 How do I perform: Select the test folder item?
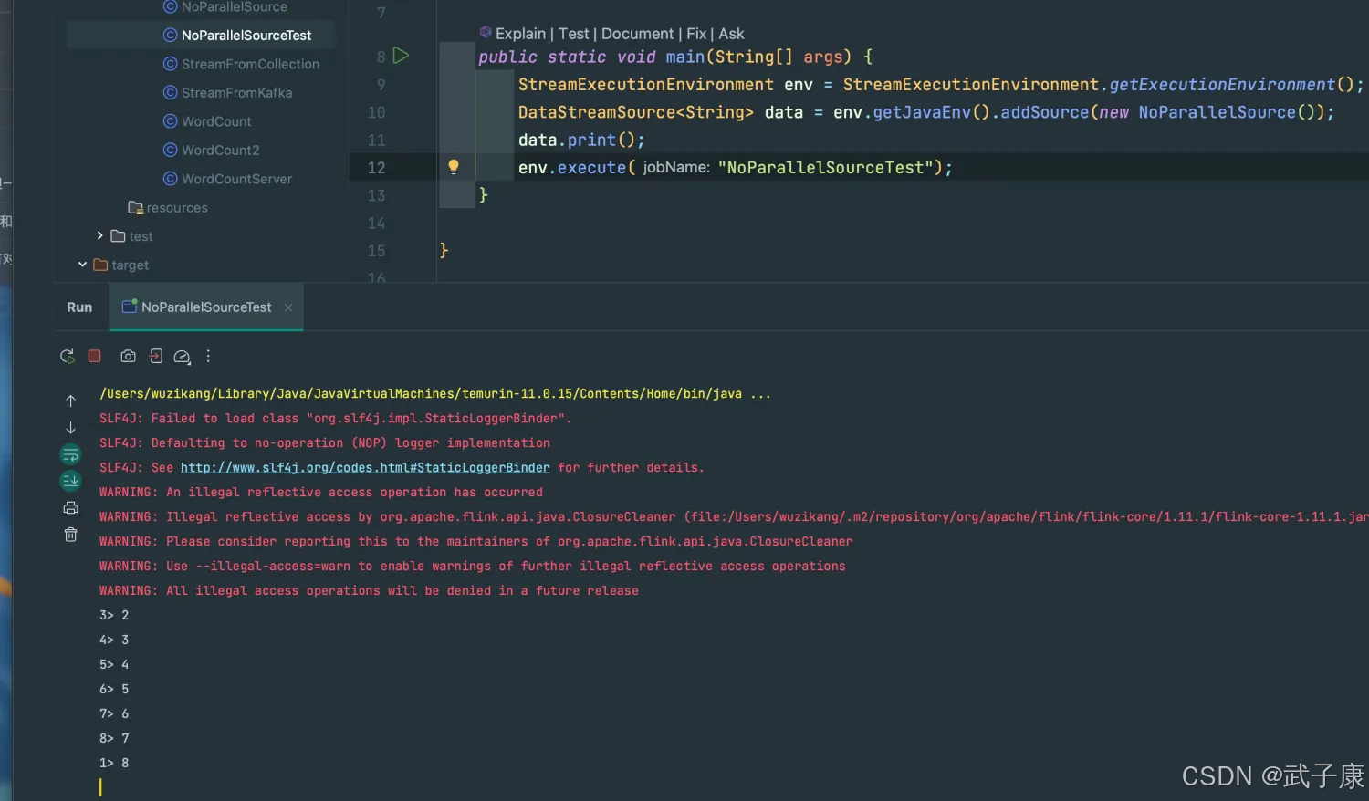click(x=131, y=236)
